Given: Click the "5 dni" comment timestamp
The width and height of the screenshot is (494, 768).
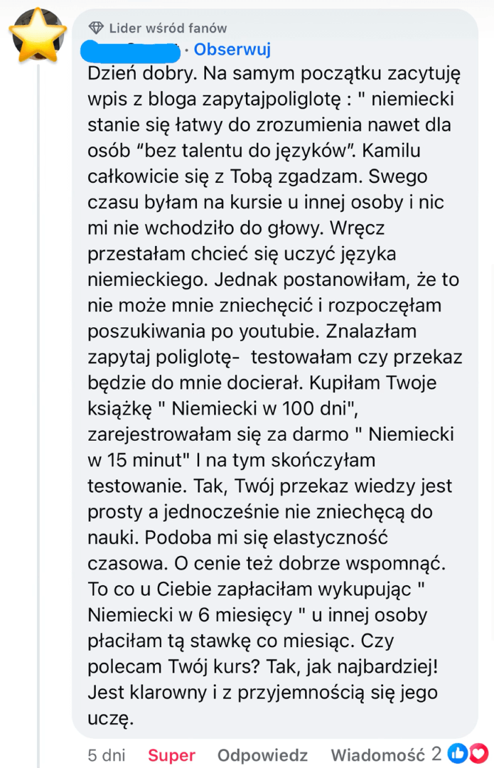Looking at the screenshot, I should 106,754.
